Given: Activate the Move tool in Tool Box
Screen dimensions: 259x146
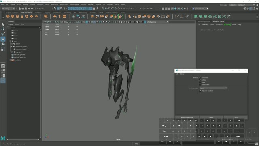Looking at the screenshot, I should [3, 39].
